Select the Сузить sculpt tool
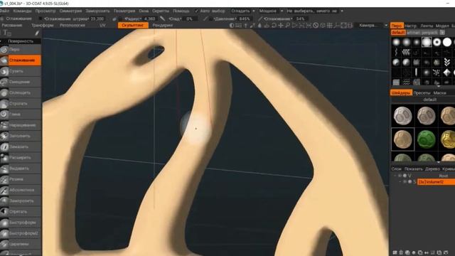The width and height of the screenshot is (455, 256). [x=21, y=71]
